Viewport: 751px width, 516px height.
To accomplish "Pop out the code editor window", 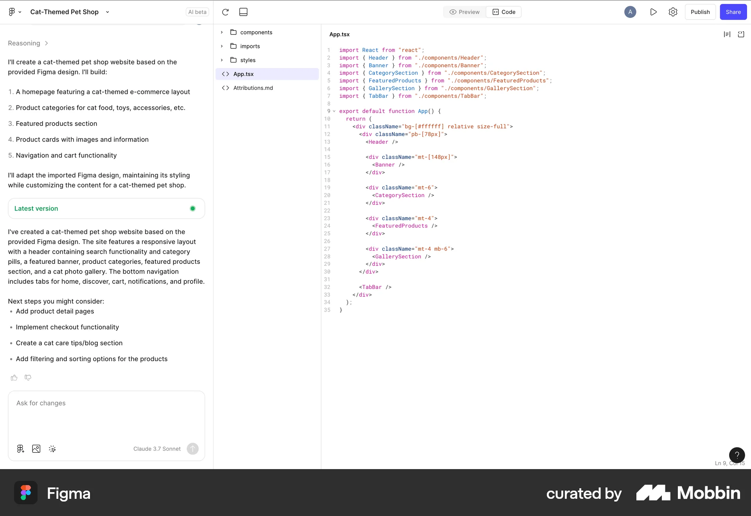I will 741,34.
